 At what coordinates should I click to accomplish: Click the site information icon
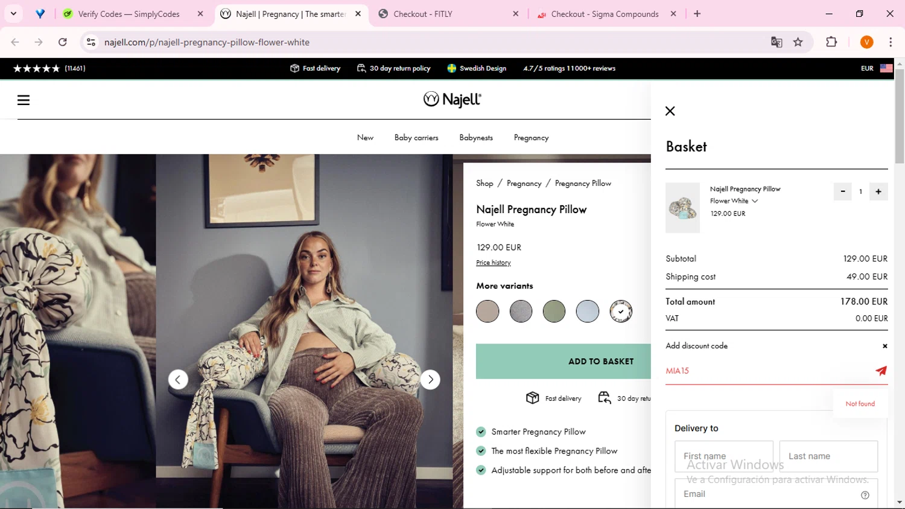(x=91, y=42)
